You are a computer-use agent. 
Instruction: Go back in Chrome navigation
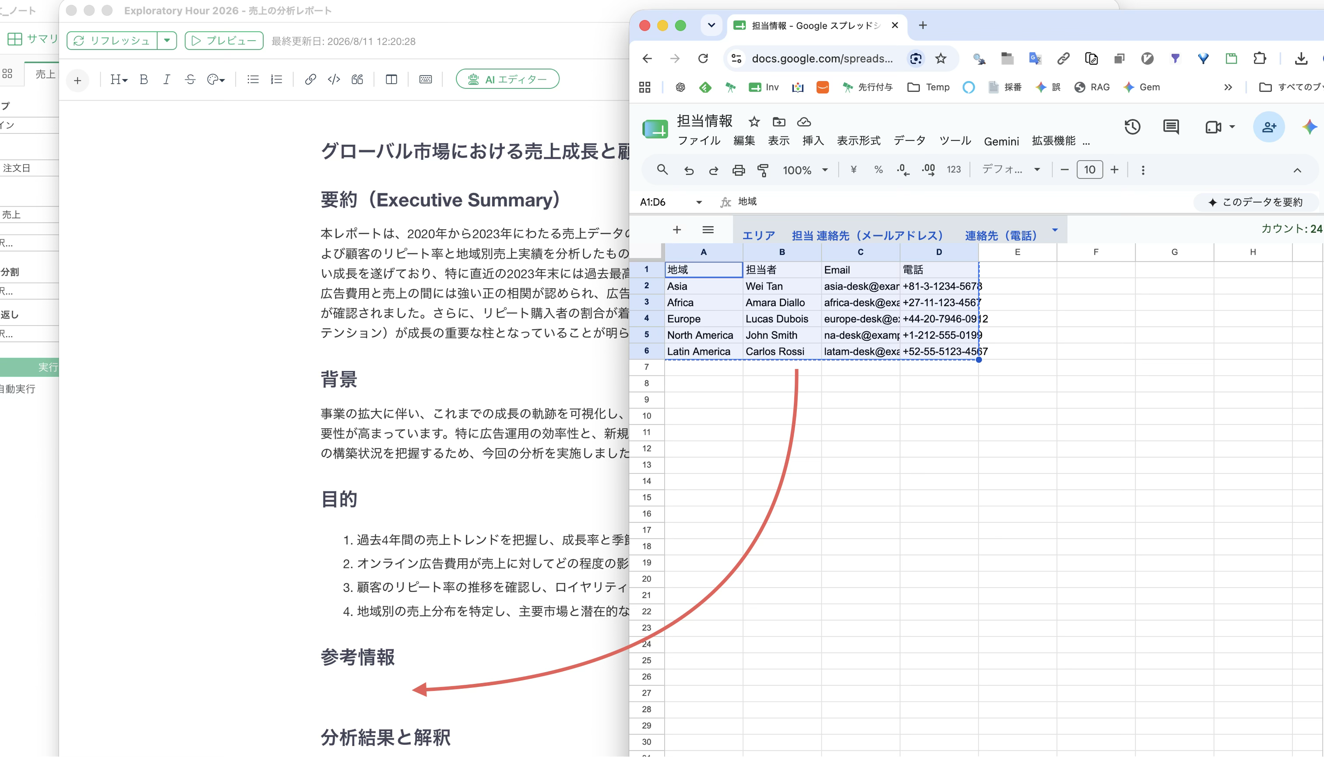click(x=647, y=58)
